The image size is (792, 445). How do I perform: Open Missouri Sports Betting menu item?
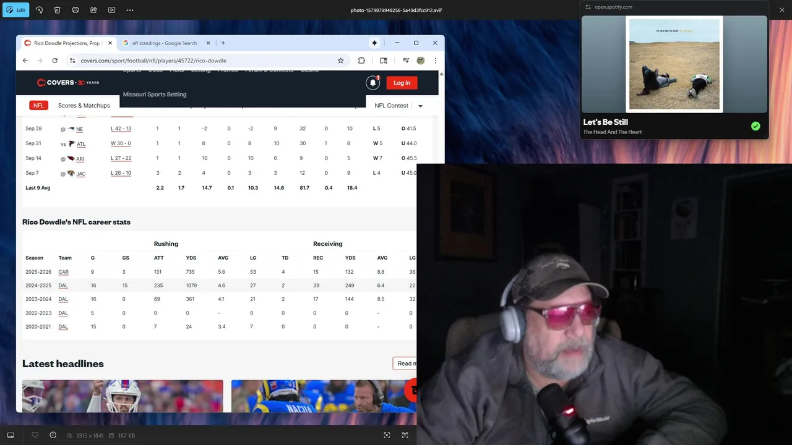click(x=155, y=95)
